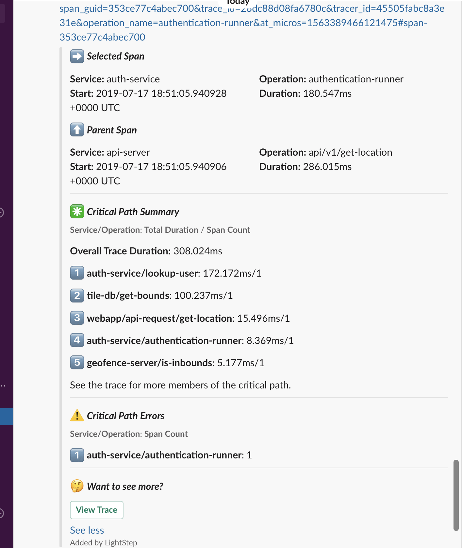
Task: Click the ellipsis item in the left sidebar
Action: [4, 385]
